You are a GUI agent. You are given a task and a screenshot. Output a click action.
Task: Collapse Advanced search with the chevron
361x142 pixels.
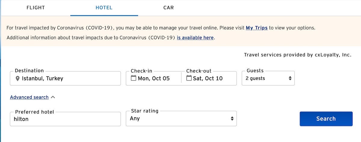tap(53, 97)
